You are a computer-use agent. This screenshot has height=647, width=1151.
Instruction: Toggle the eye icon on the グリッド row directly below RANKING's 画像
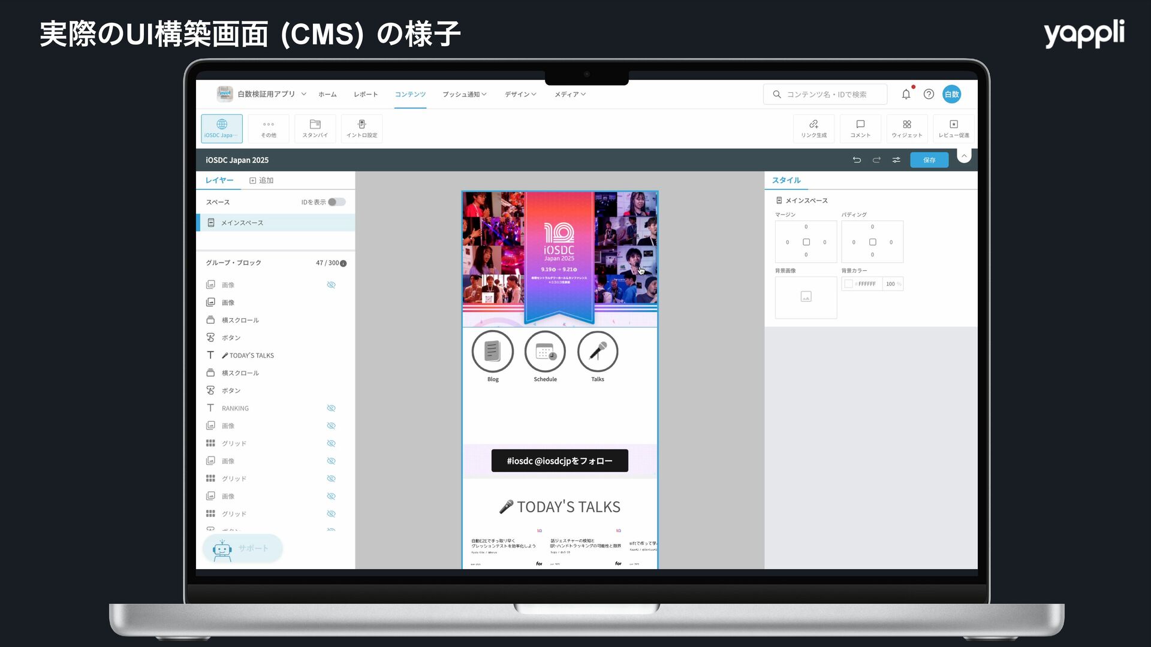coord(331,443)
